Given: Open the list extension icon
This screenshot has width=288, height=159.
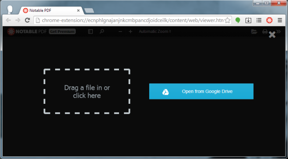Looking at the screenshot, I should (259, 20).
